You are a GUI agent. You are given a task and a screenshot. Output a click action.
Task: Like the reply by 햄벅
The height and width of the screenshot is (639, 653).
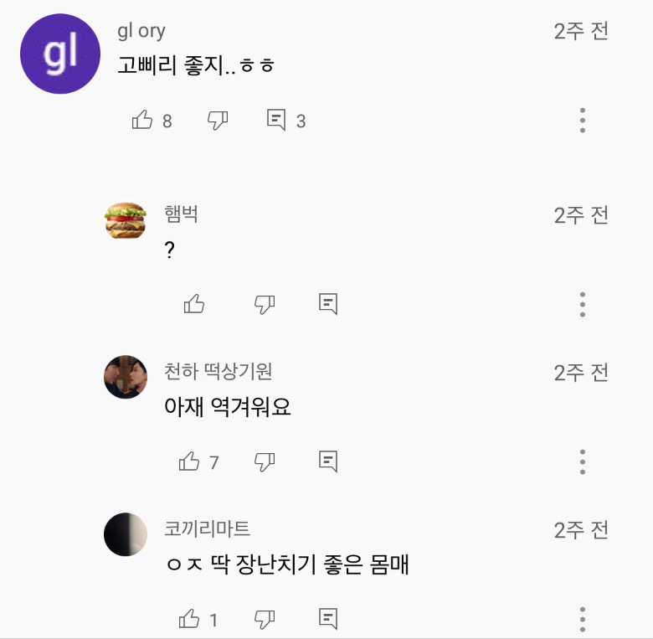[194, 304]
